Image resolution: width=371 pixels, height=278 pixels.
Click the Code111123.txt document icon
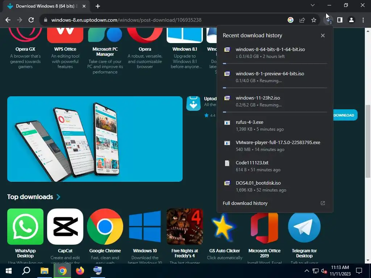click(227, 163)
